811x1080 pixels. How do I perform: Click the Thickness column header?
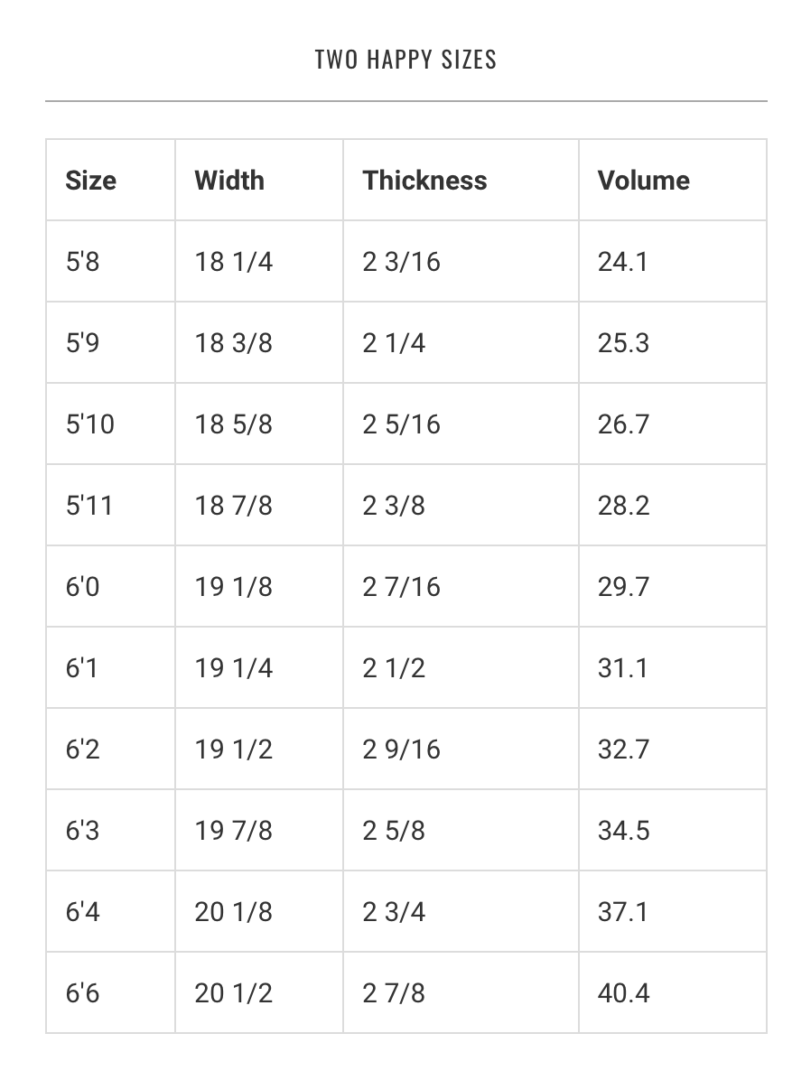[461, 180]
